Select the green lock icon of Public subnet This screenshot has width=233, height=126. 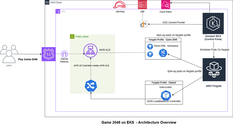pos(72,37)
